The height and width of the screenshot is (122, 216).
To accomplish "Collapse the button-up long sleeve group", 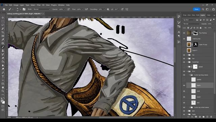I will [190, 75].
